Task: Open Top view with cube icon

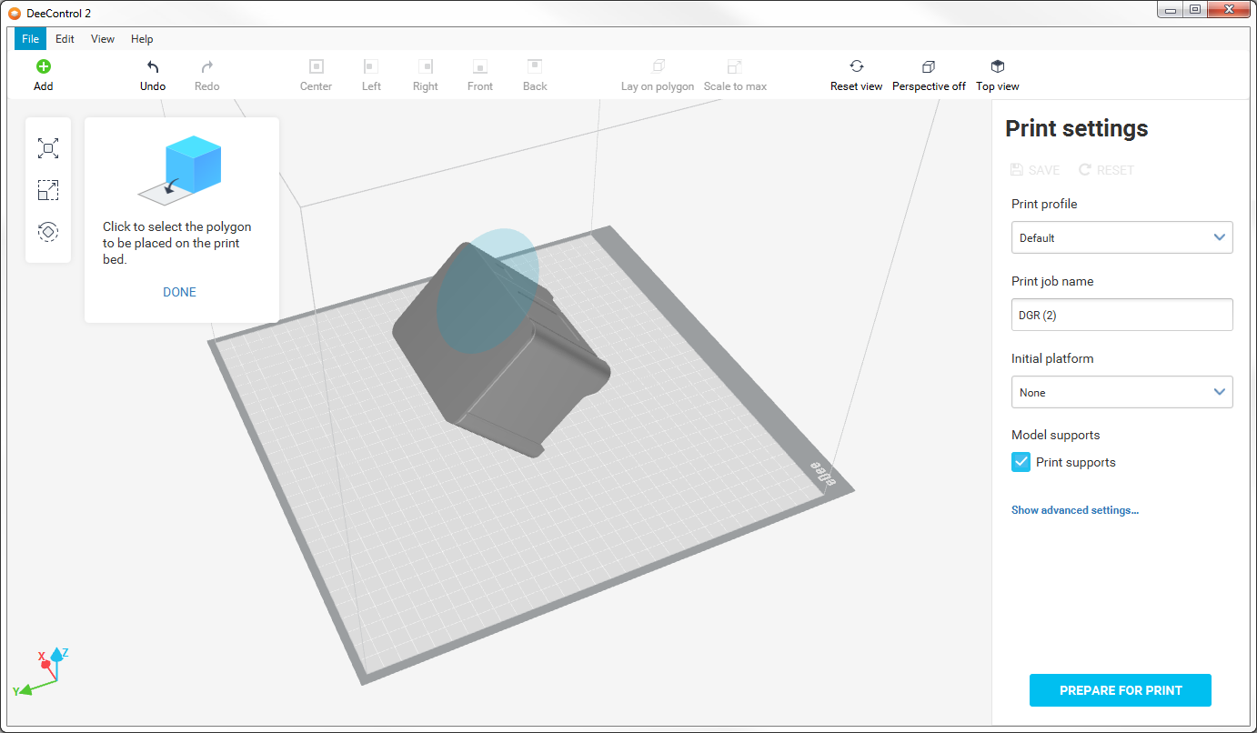Action: pos(997,66)
